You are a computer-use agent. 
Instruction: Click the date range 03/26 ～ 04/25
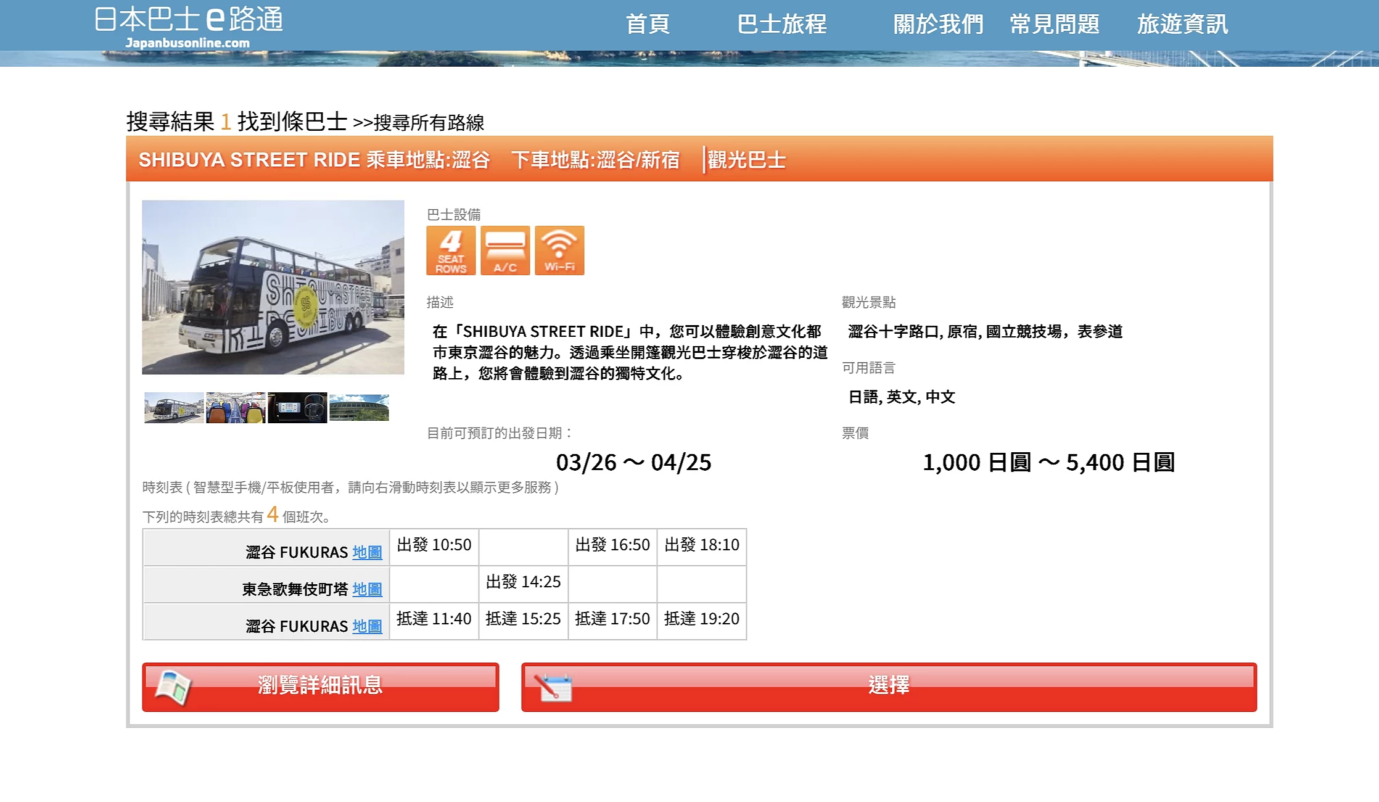pos(633,463)
